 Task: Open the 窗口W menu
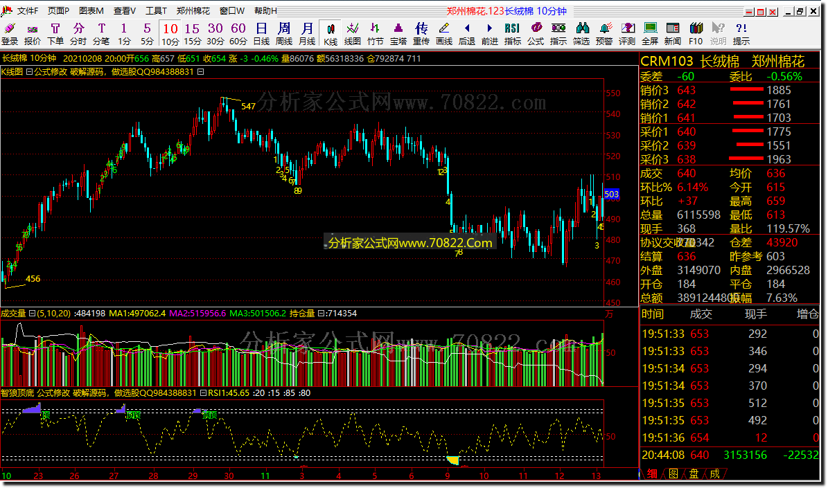tap(232, 10)
